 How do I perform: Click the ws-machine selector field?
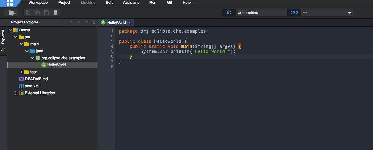point(261,13)
